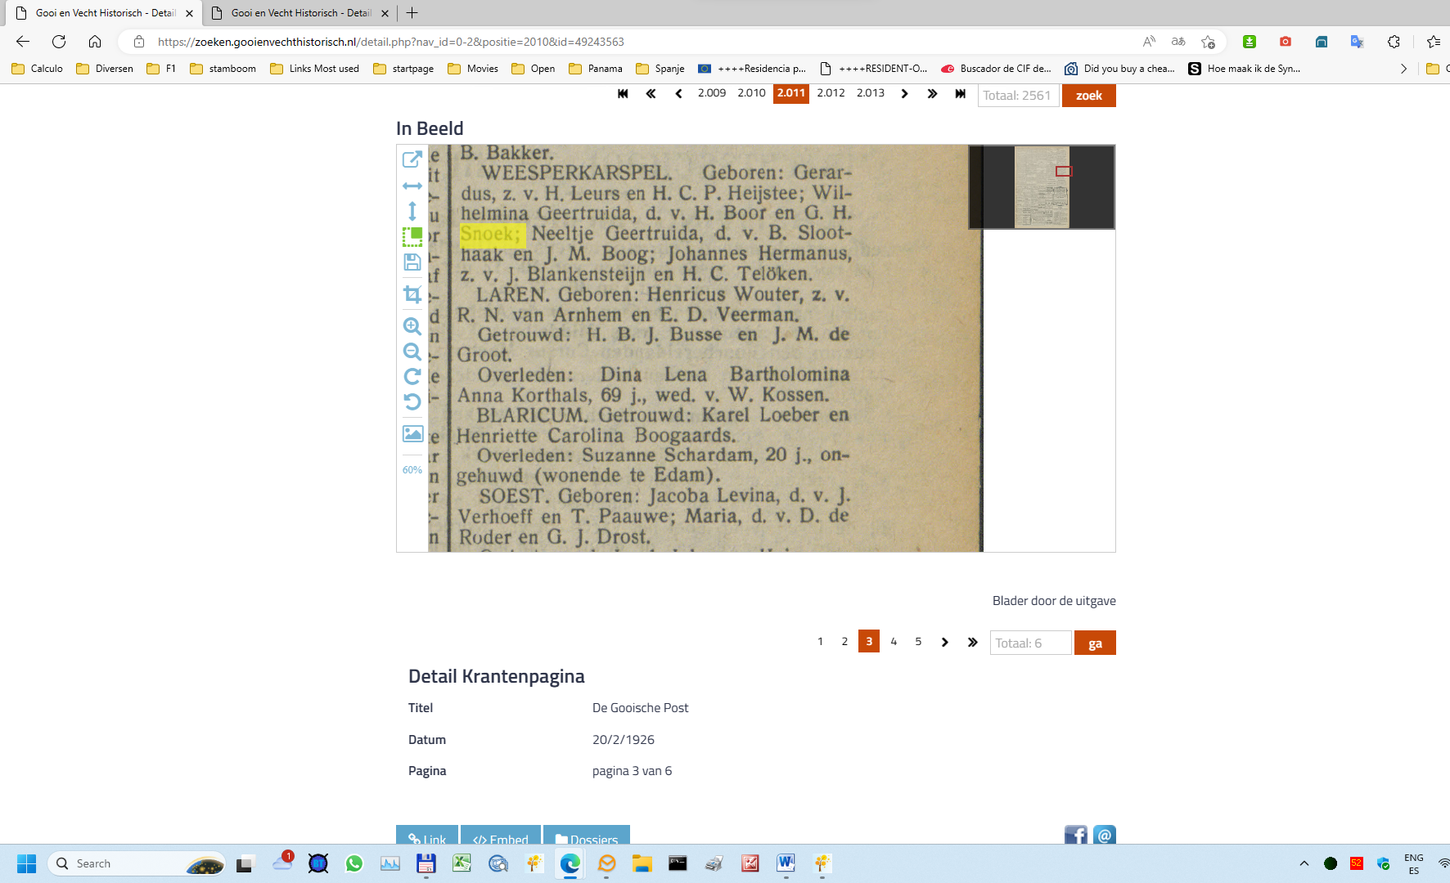
Task: Rotate the image clockwise
Action: [412, 376]
